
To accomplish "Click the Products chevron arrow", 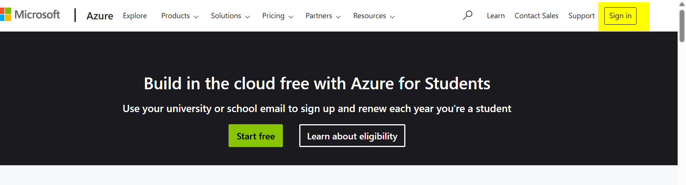I will (196, 17).
